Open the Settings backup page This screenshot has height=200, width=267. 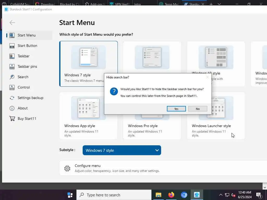(x=31, y=98)
